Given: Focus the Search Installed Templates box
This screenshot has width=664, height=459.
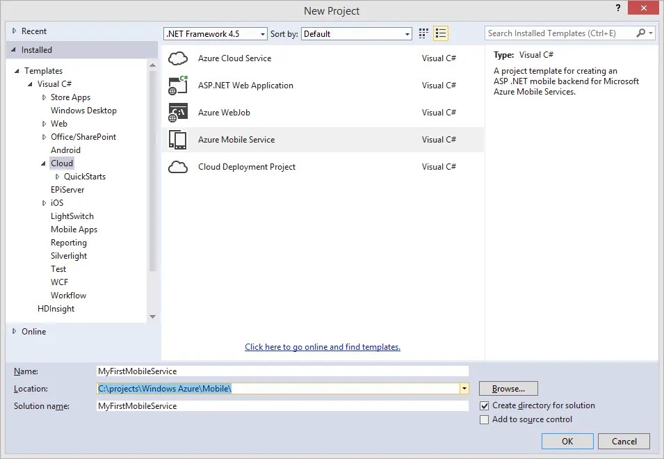Looking at the screenshot, I should click(x=560, y=33).
